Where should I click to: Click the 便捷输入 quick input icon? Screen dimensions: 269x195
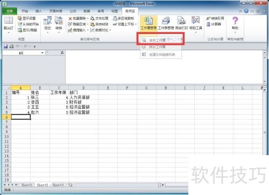pos(70,30)
